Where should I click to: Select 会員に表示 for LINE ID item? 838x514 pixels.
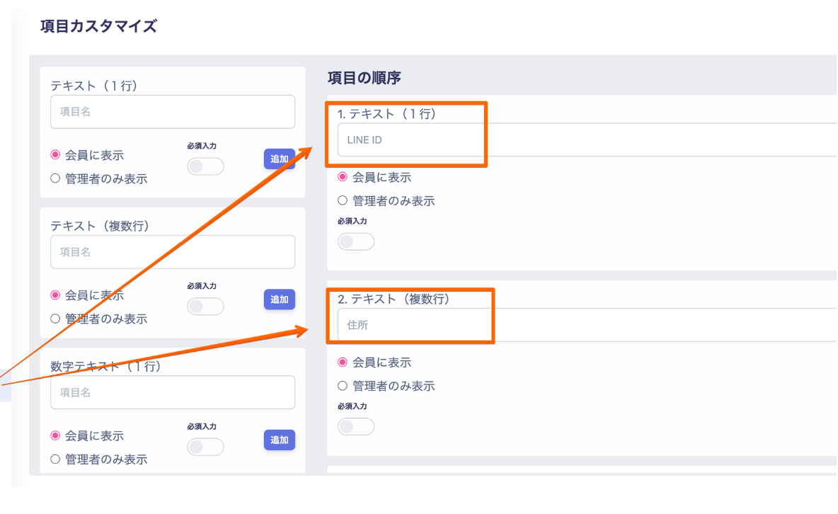343,177
